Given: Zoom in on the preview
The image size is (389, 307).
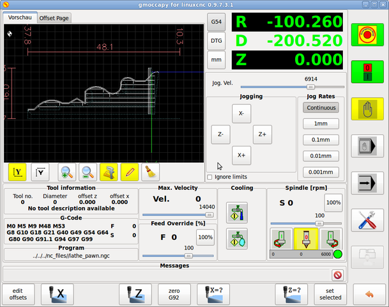Looking at the screenshot, I should coord(66,171).
